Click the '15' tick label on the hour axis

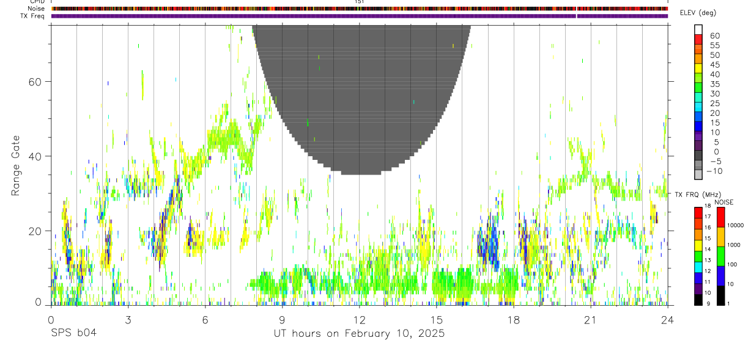437,320
